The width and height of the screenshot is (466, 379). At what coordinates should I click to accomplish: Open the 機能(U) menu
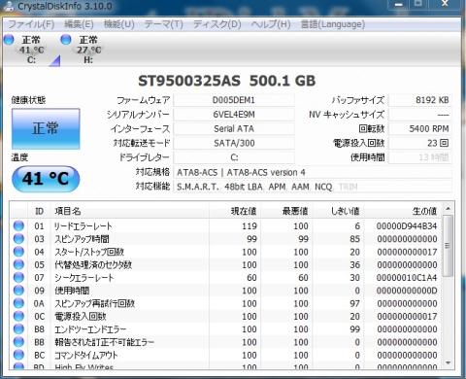tap(119, 24)
